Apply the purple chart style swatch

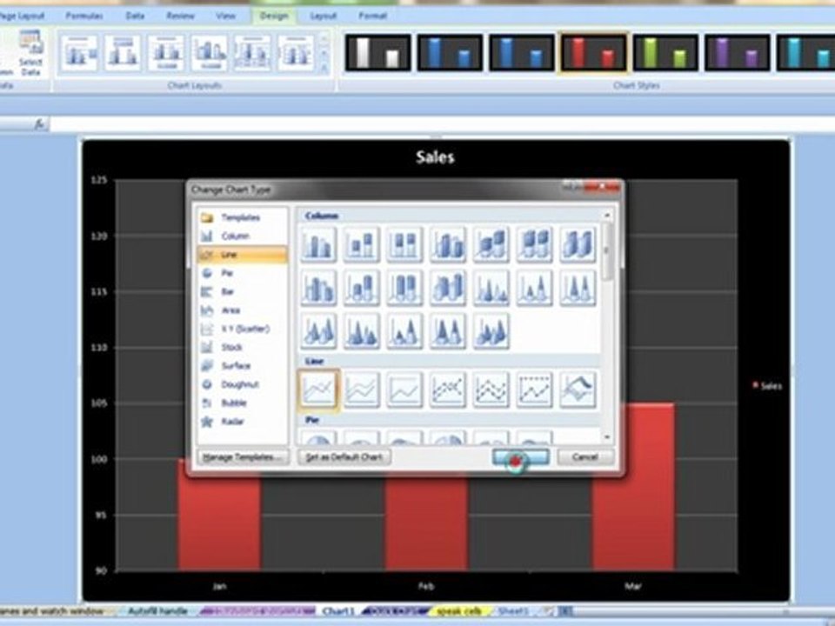[x=737, y=53]
